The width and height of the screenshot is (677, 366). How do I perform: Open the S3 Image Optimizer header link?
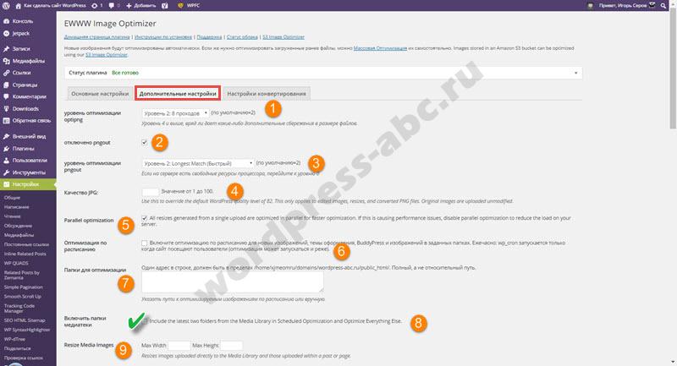[x=283, y=37]
